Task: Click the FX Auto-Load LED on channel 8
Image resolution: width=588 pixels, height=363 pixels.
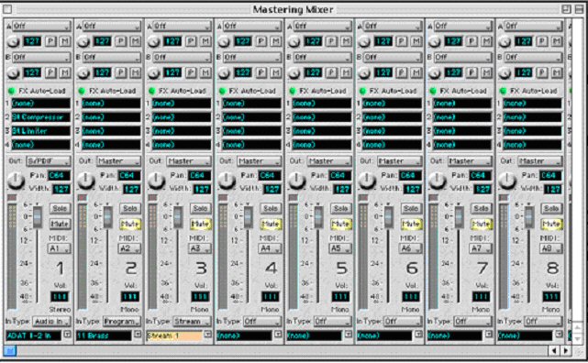Action: click(504, 91)
